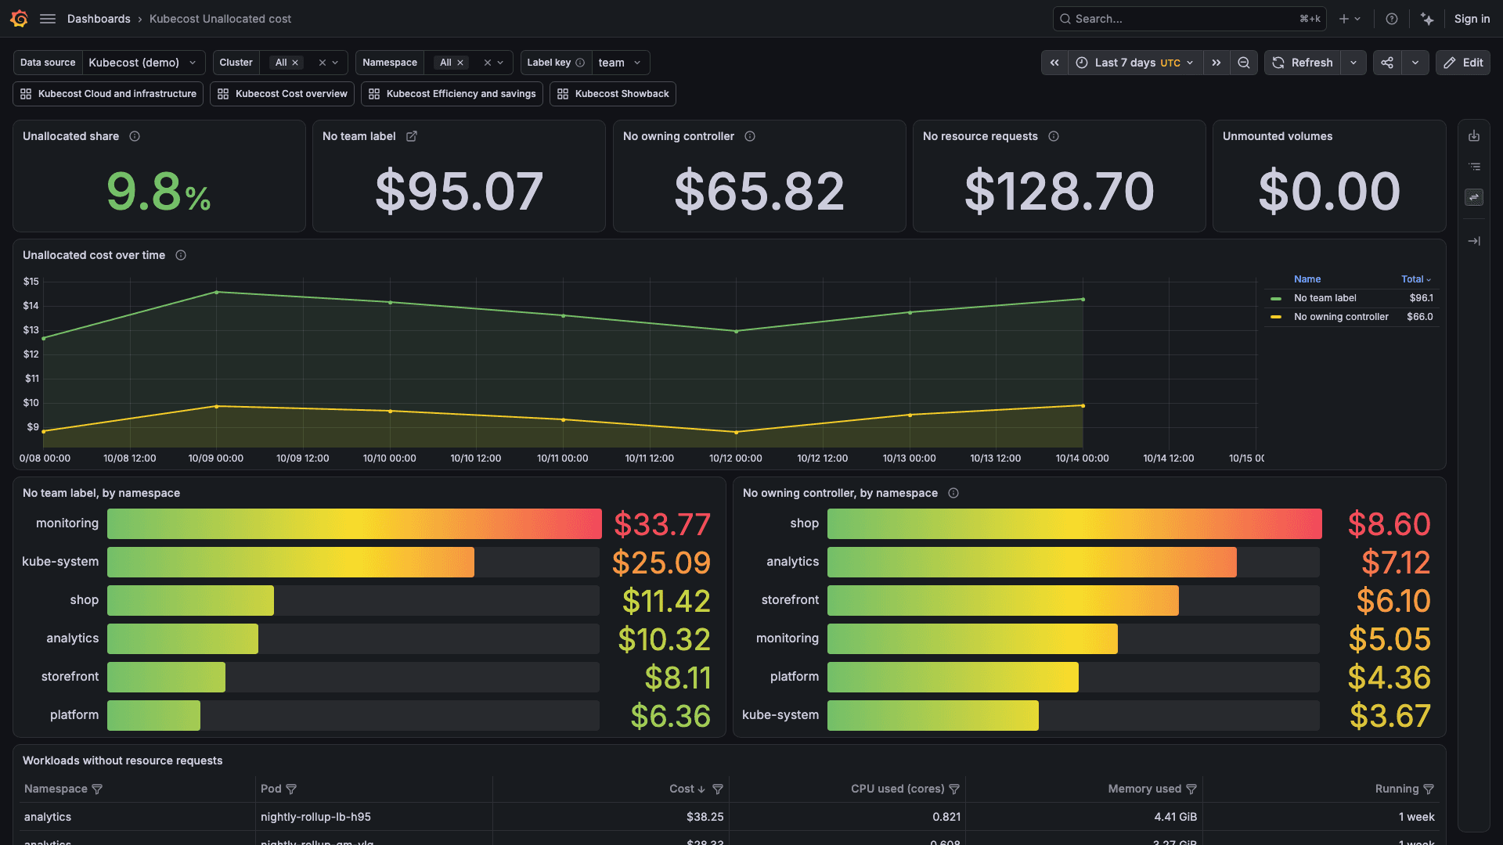Viewport: 1503px width, 845px height.
Task: Expand the Namespace variable dropdown
Action: click(500, 63)
